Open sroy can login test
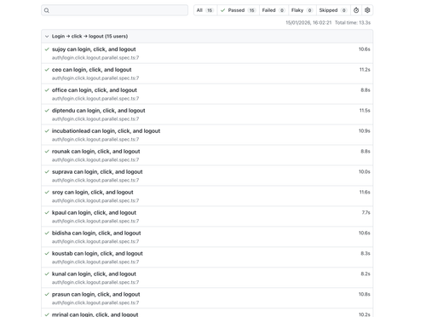 pyautogui.click(x=92, y=193)
